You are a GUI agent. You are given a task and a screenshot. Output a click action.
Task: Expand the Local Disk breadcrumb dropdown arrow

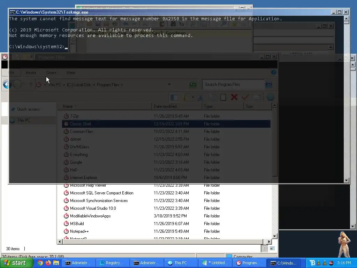[x=94, y=85]
